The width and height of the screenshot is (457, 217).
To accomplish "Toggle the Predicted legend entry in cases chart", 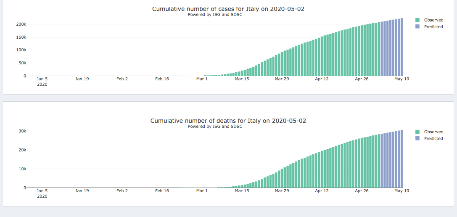I will (433, 26).
